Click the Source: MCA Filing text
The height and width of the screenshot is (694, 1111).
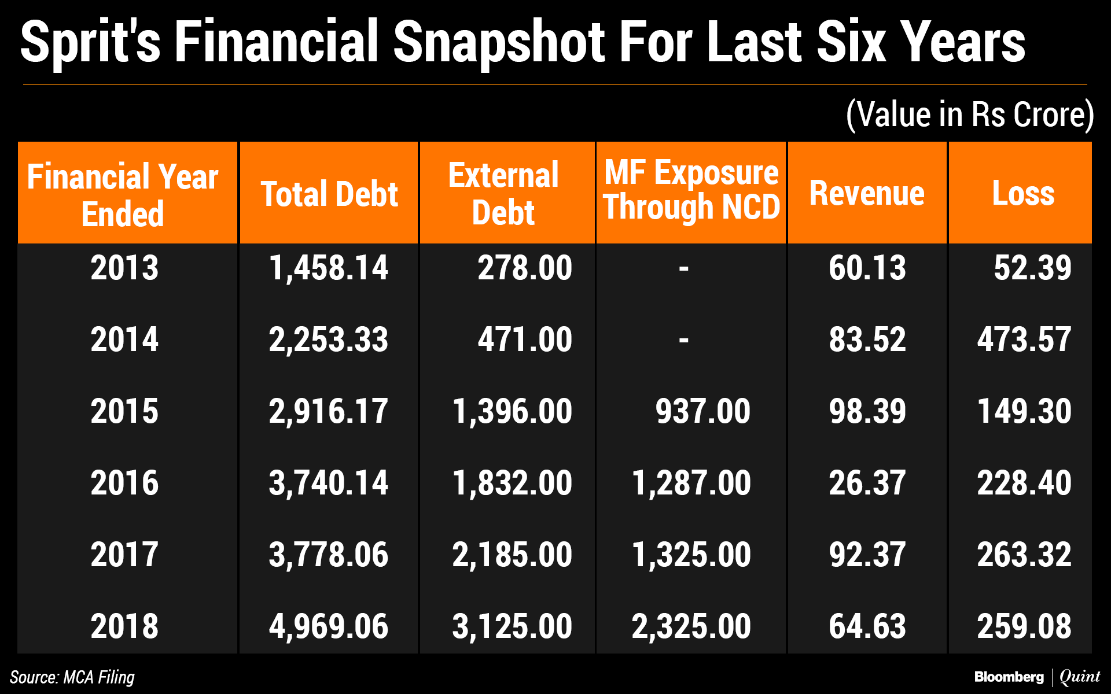(x=72, y=677)
